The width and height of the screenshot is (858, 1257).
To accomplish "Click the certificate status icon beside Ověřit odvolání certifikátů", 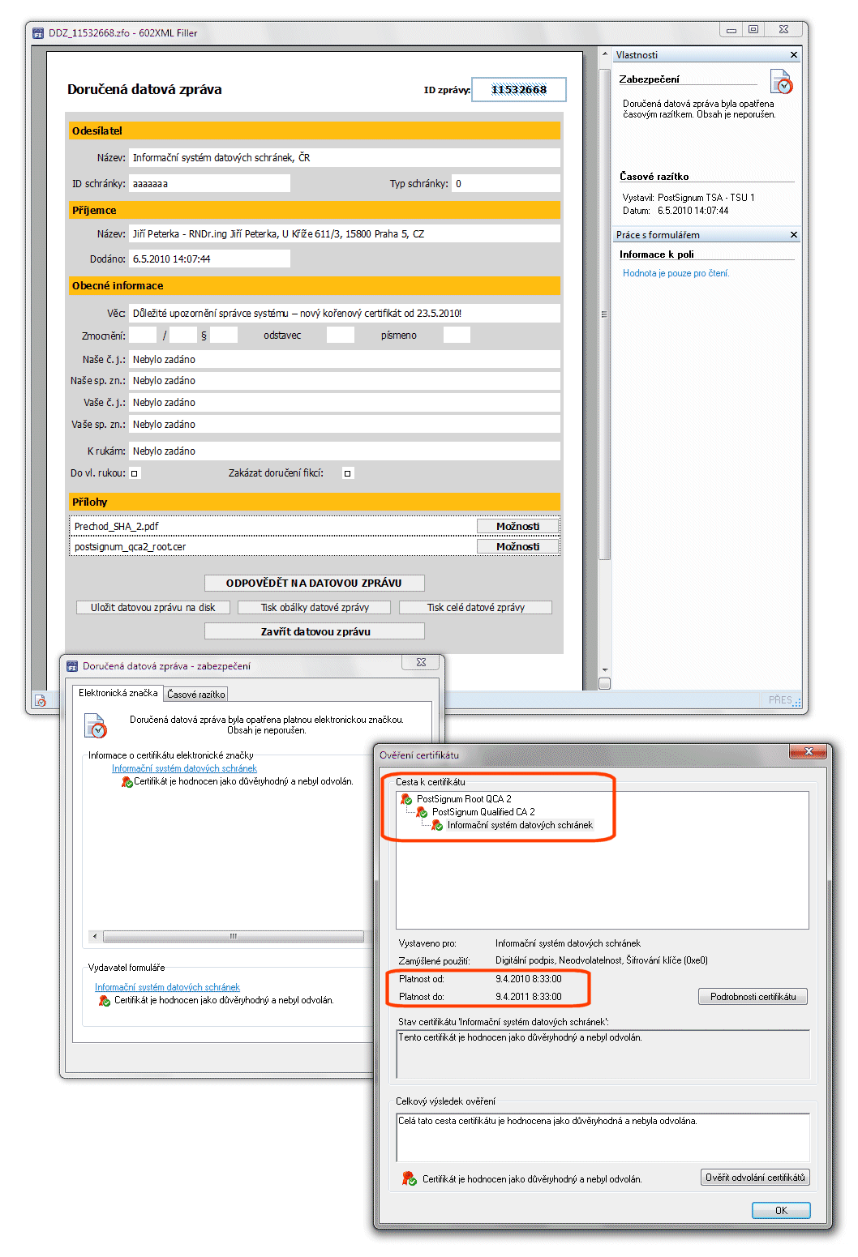I will click(410, 1178).
